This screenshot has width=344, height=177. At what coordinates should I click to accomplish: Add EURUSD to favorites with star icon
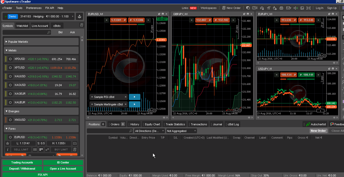[x=7, y=143]
